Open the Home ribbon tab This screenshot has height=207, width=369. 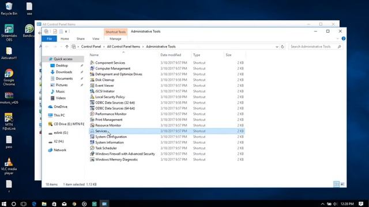(x=65, y=39)
